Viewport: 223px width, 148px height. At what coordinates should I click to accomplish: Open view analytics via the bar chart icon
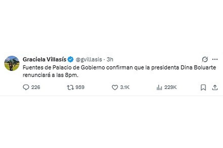(160, 87)
